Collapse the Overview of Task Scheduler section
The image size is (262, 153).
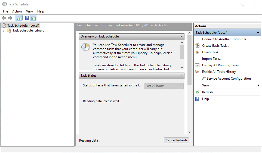(182, 37)
